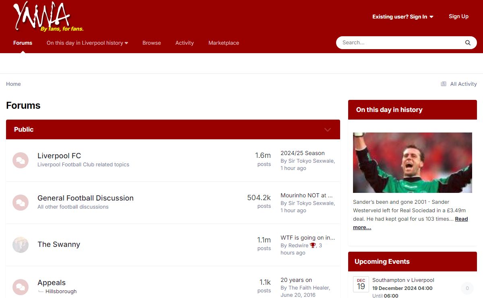Collapse the Public category chevron

pos(328,130)
